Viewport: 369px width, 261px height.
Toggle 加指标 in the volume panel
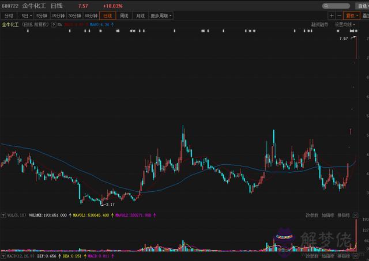pyautogui.click(x=327, y=215)
